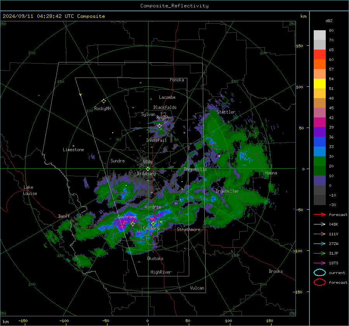
Task: Pick the slate purple 0-10 dBZ swatch
Action: [320, 181]
